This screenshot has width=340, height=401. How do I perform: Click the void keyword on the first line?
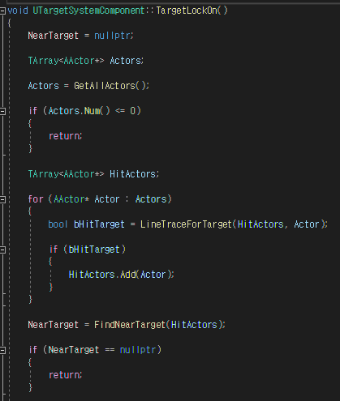[18, 11]
